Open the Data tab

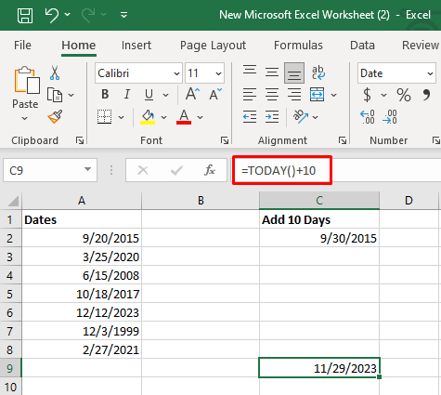[x=362, y=46]
